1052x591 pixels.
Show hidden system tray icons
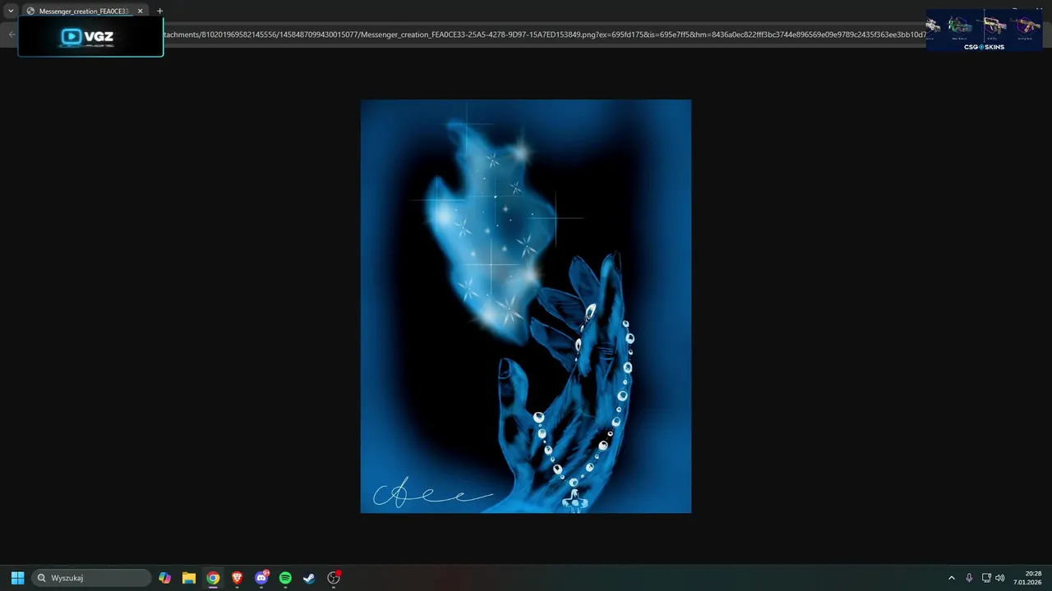pyautogui.click(x=952, y=578)
